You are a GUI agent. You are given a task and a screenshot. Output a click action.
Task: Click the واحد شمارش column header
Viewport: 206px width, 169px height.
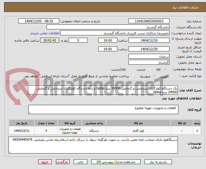(x=94, y=123)
